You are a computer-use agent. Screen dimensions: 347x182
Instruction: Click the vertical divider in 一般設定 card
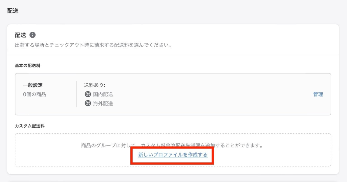tap(76, 94)
